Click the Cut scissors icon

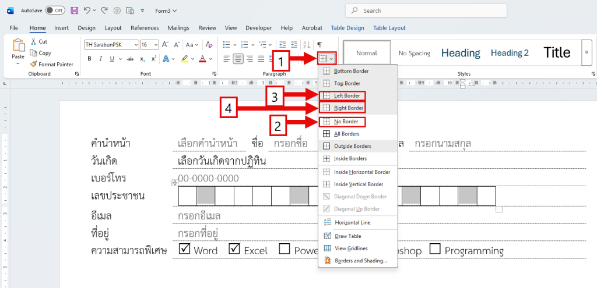(x=33, y=41)
